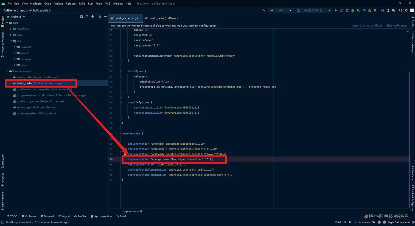Screen dimensions: 415x226
Task: Open Project panel options gear
Action: [x=100, y=17]
